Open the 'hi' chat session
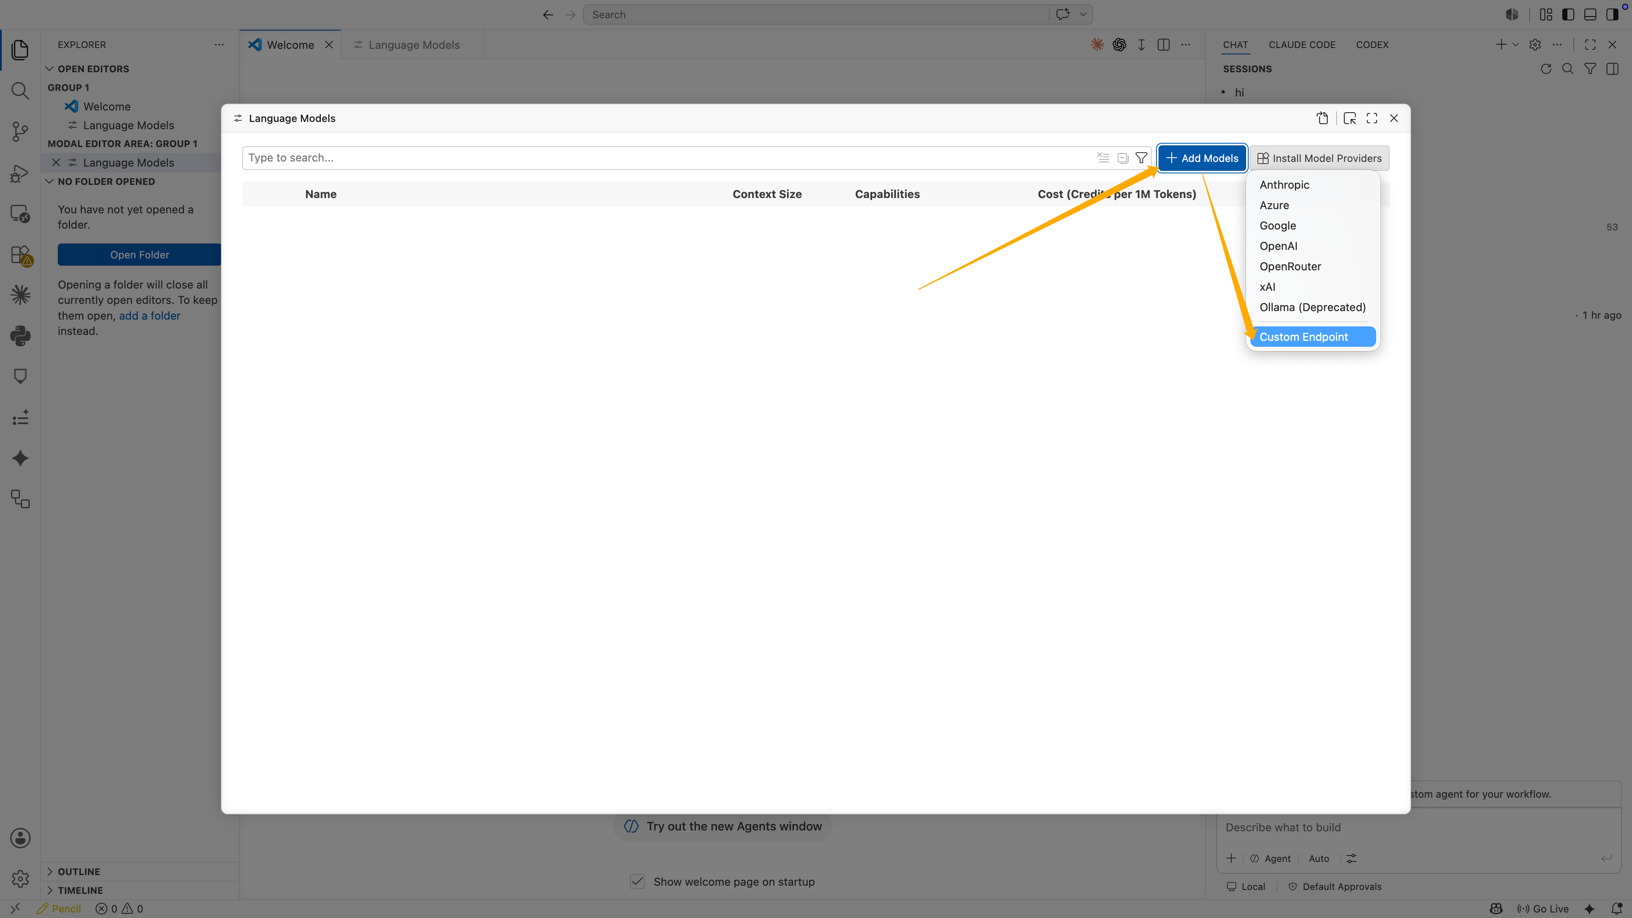Screen dimensions: 1632x918 [1238, 93]
